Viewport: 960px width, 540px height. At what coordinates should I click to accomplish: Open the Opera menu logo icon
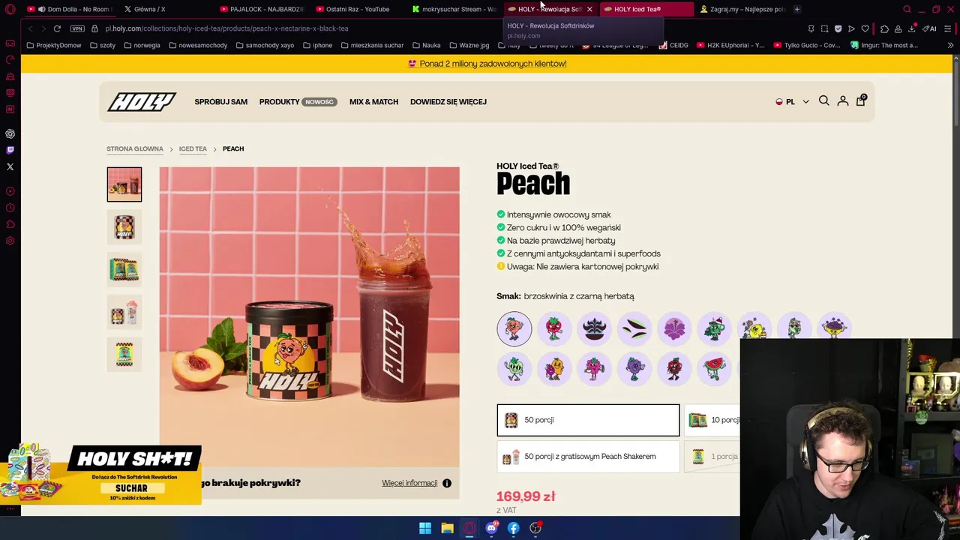(10, 10)
